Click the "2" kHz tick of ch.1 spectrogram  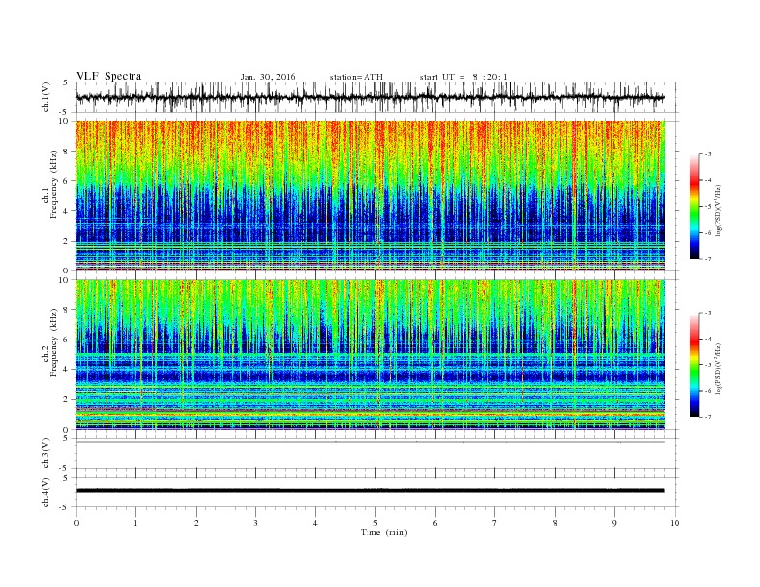click(x=67, y=241)
